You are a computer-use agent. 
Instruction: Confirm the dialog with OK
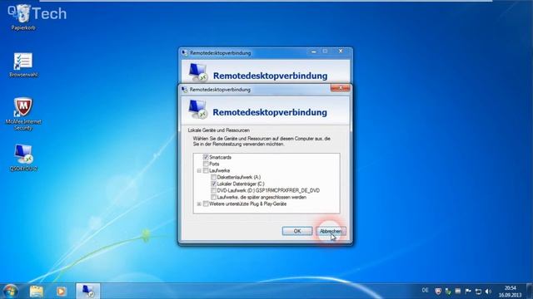pos(297,231)
